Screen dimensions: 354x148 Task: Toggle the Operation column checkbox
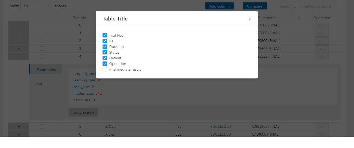click(x=105, y=64)
